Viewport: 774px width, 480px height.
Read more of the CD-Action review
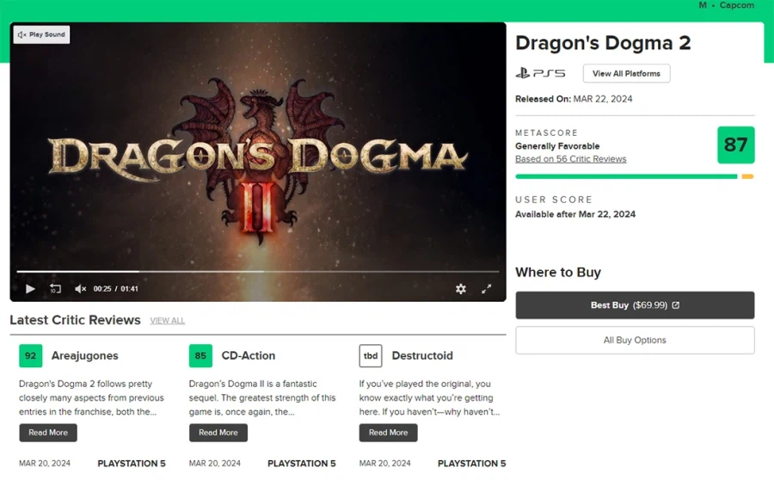[x=218, y=433]
